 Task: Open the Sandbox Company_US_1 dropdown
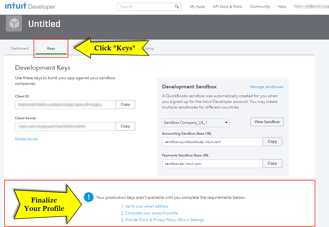(195, 123)
